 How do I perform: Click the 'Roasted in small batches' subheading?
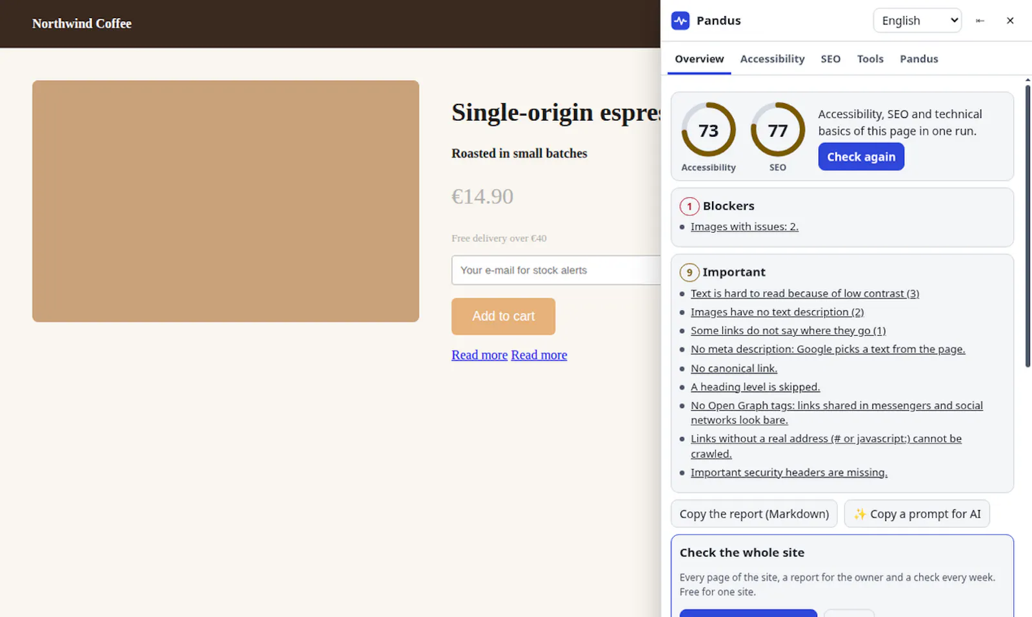(x=519, y=153)
